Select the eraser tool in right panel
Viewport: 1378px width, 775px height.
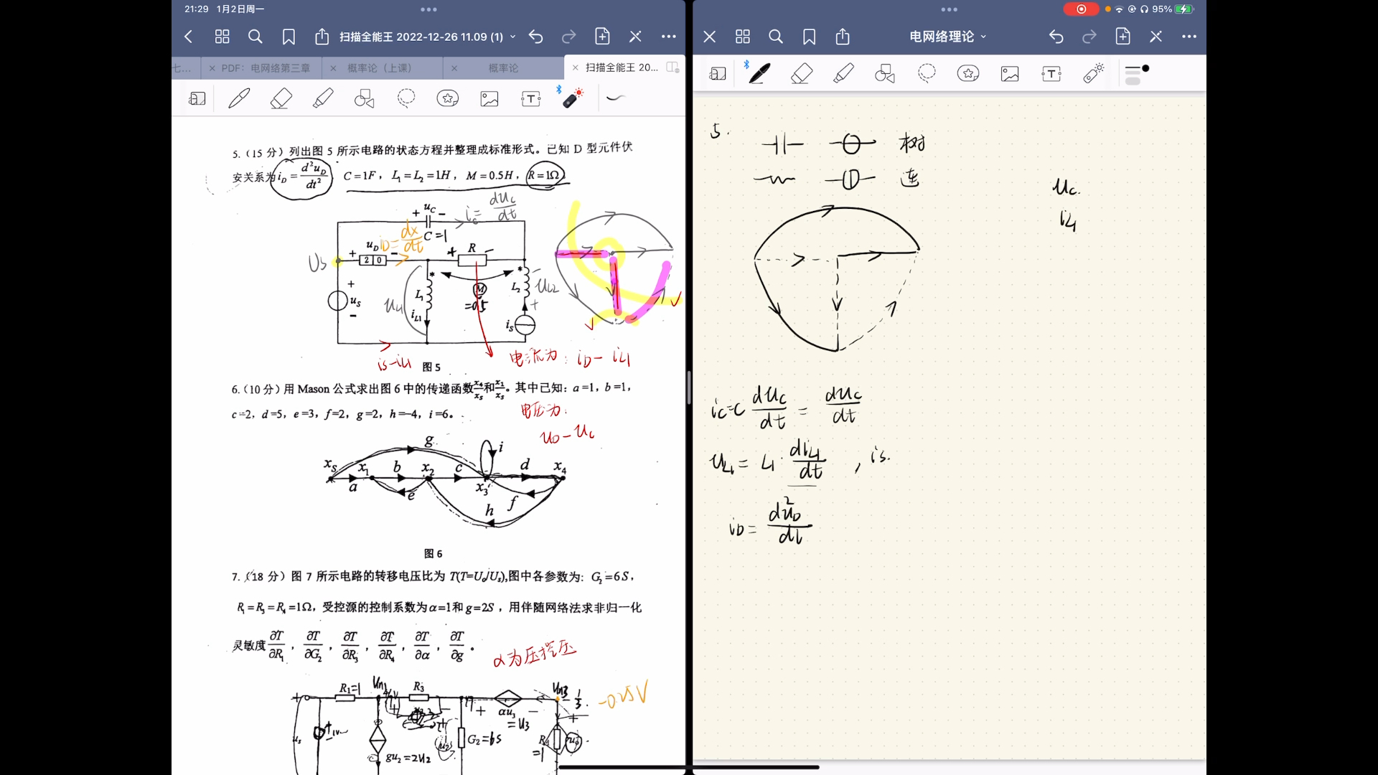(x=802, y=73)
